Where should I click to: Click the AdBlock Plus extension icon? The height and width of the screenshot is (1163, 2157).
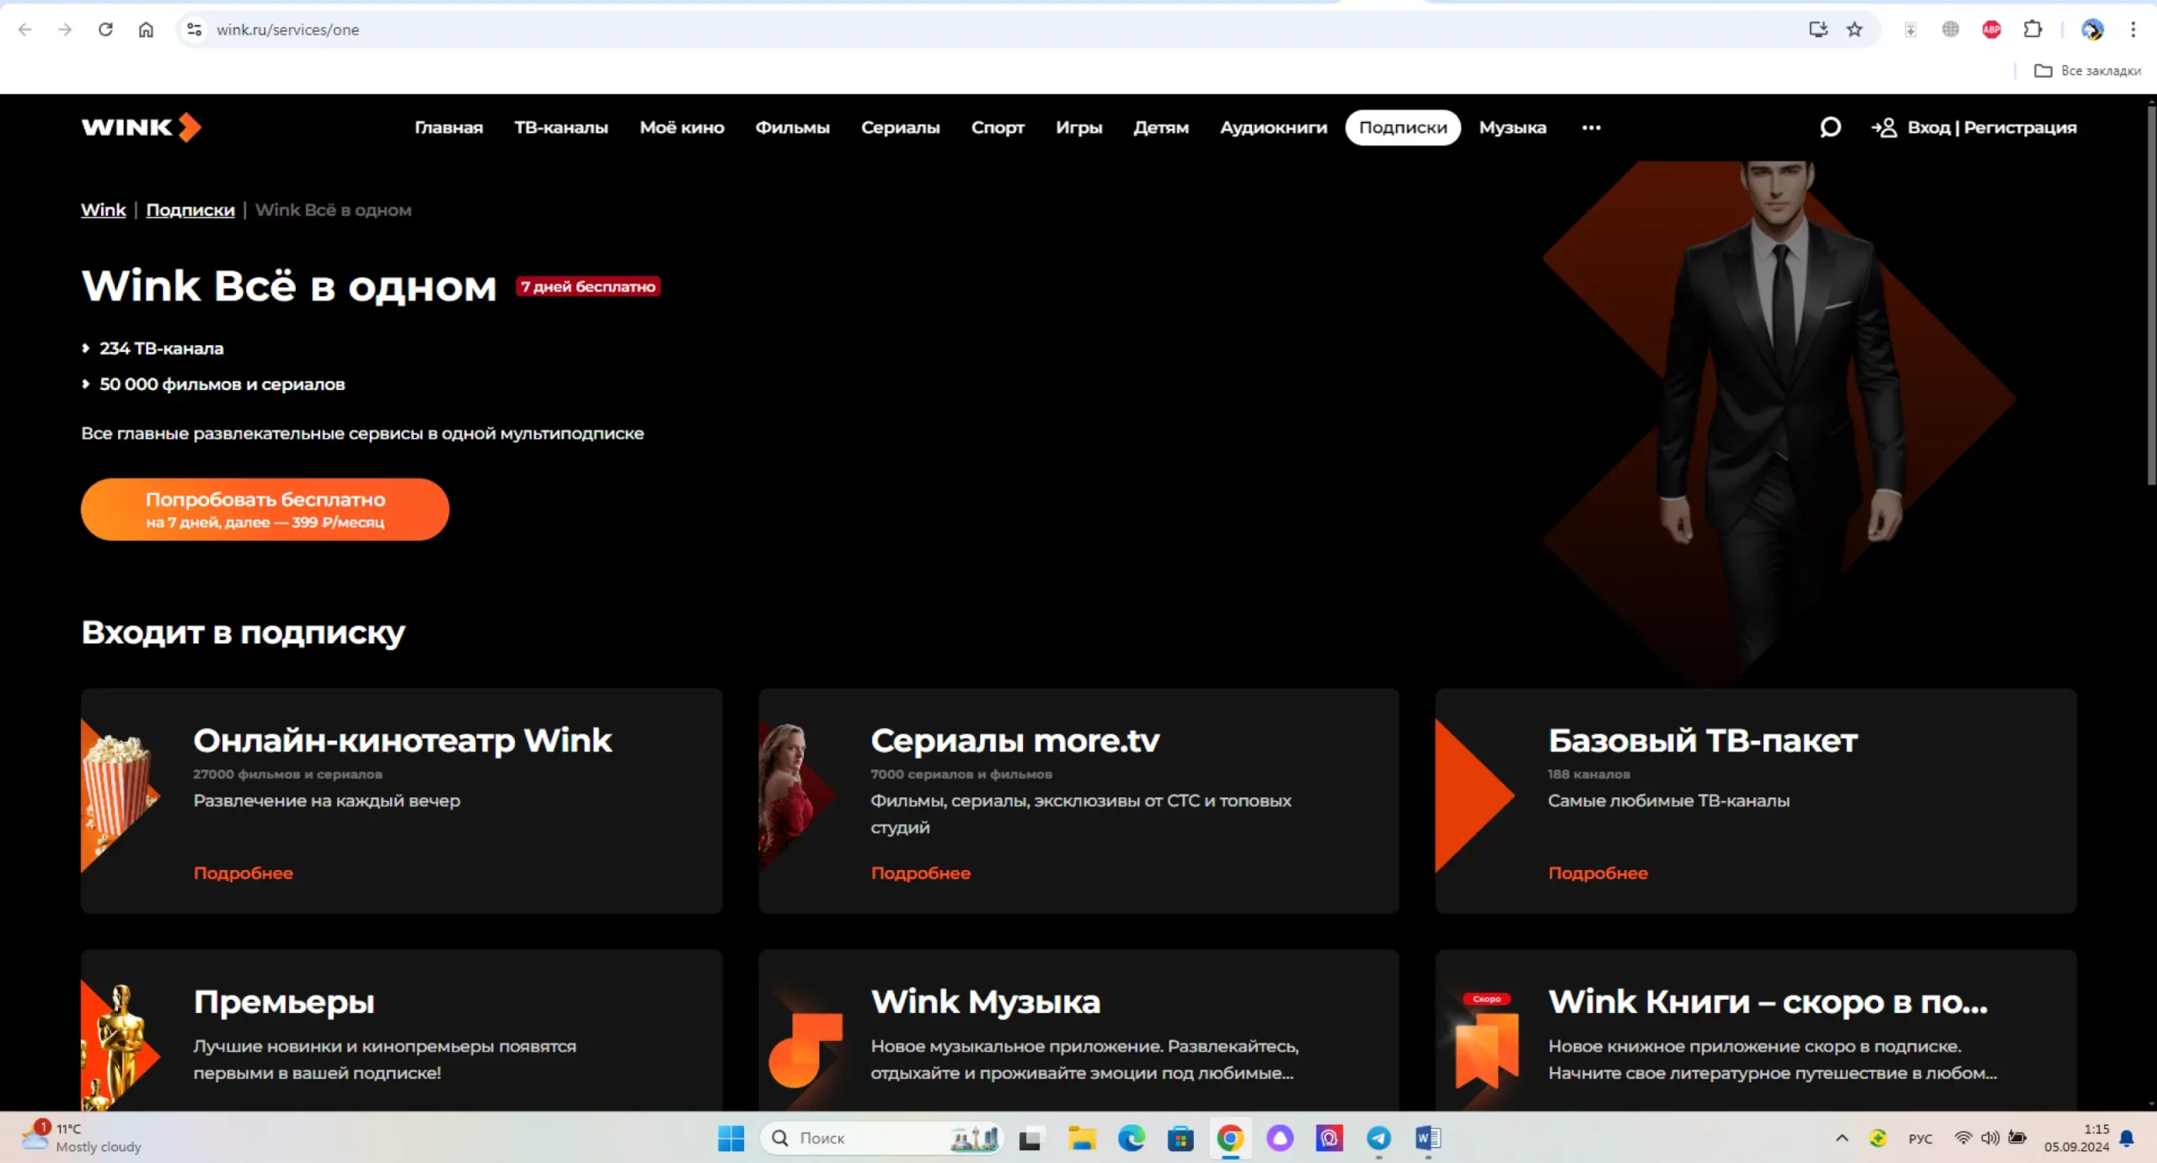pyautogui.click(x=1991, y=29)
